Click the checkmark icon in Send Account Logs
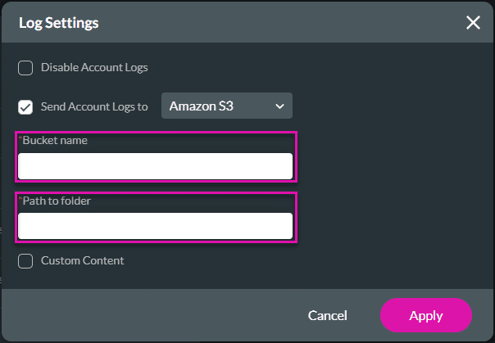The image size is (495, 343). [x=25, y=106]
